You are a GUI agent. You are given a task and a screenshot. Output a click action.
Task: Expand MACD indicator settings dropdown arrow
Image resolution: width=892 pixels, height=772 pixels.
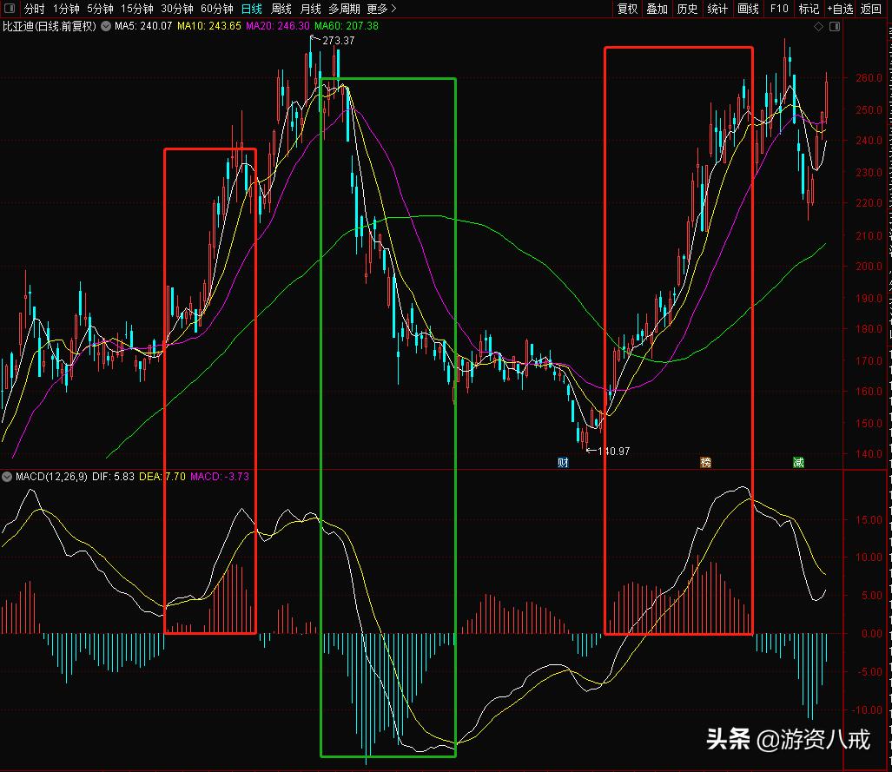7,477
